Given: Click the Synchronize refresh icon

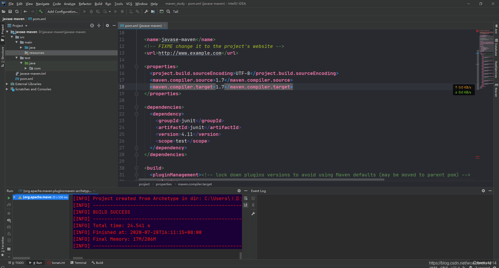Looking at the screenshot, I should [17, 11].
